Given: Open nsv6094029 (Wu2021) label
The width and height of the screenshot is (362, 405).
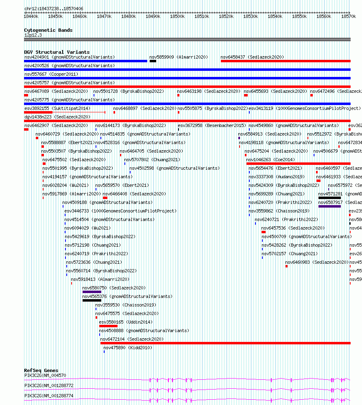Looking at the screenshot, I should [x=87, y=228].
